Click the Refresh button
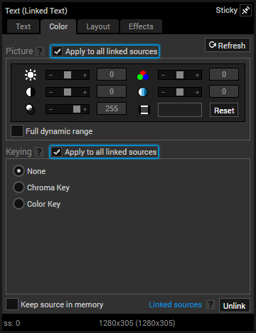The height and width of the screenshot is (333, 256). coord(228,45)
